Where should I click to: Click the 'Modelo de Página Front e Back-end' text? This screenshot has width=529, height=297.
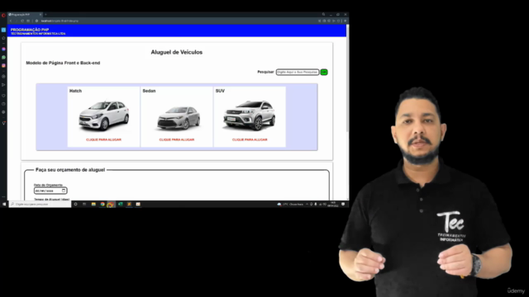tap(63, 63)
